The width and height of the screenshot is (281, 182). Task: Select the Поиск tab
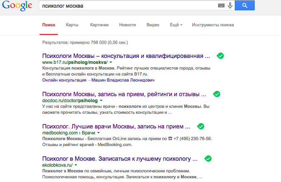click(49, 25)
